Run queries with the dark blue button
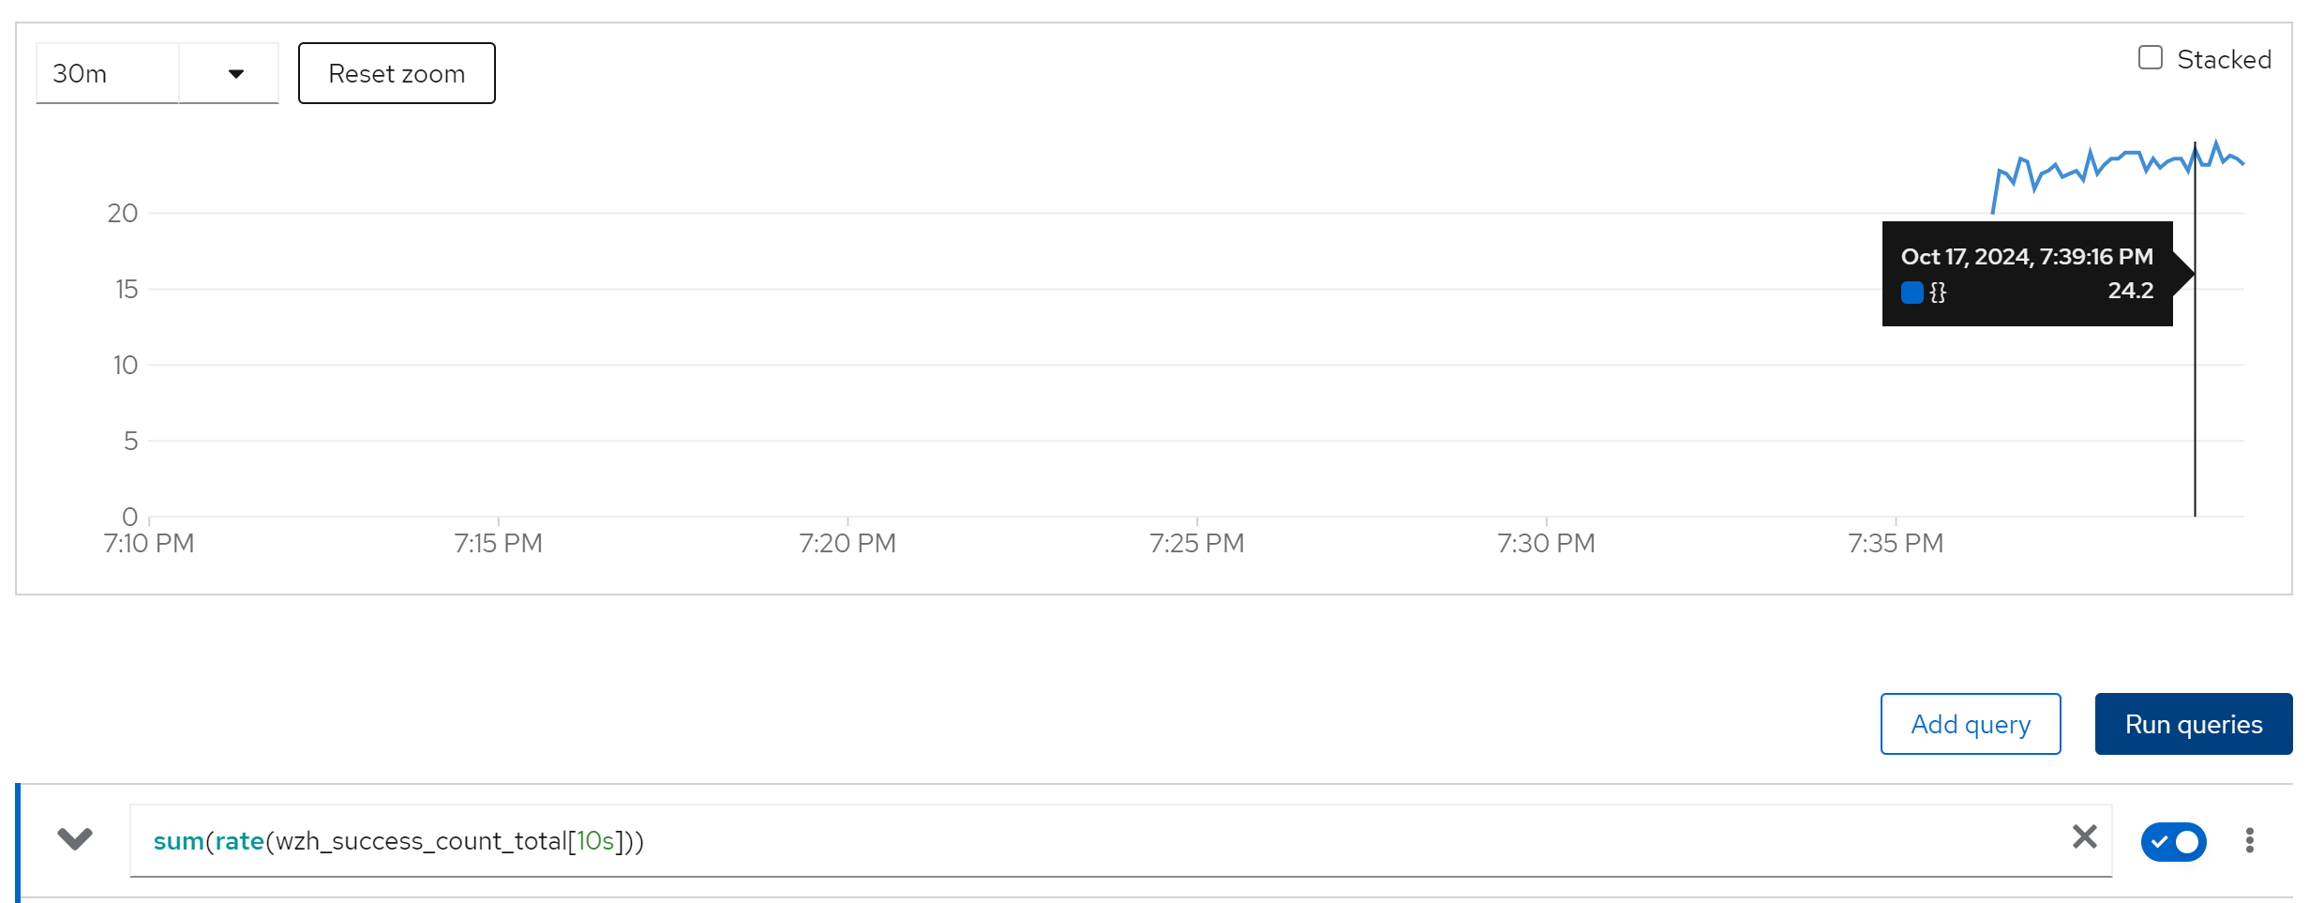This screenshot has height=903, width=2309. [x=2193, y=724]
